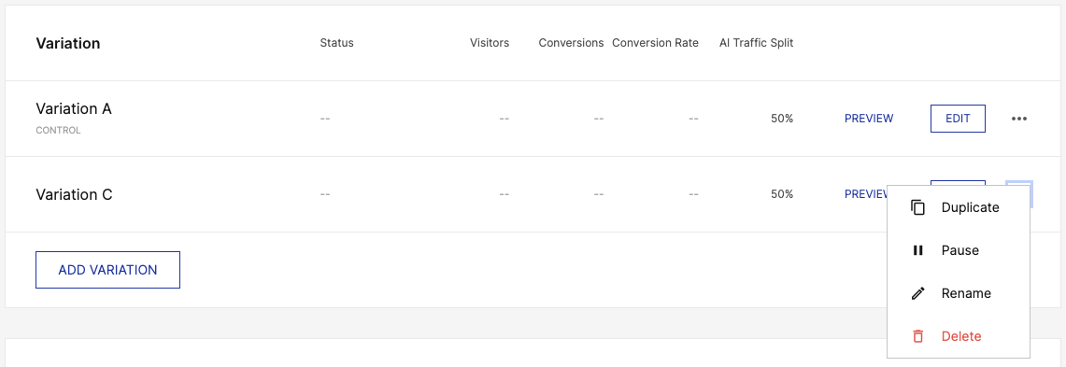Click the pause bars icon in the menu
Image resolution: width=1066 pixels, height=367 pixels.
917,251
